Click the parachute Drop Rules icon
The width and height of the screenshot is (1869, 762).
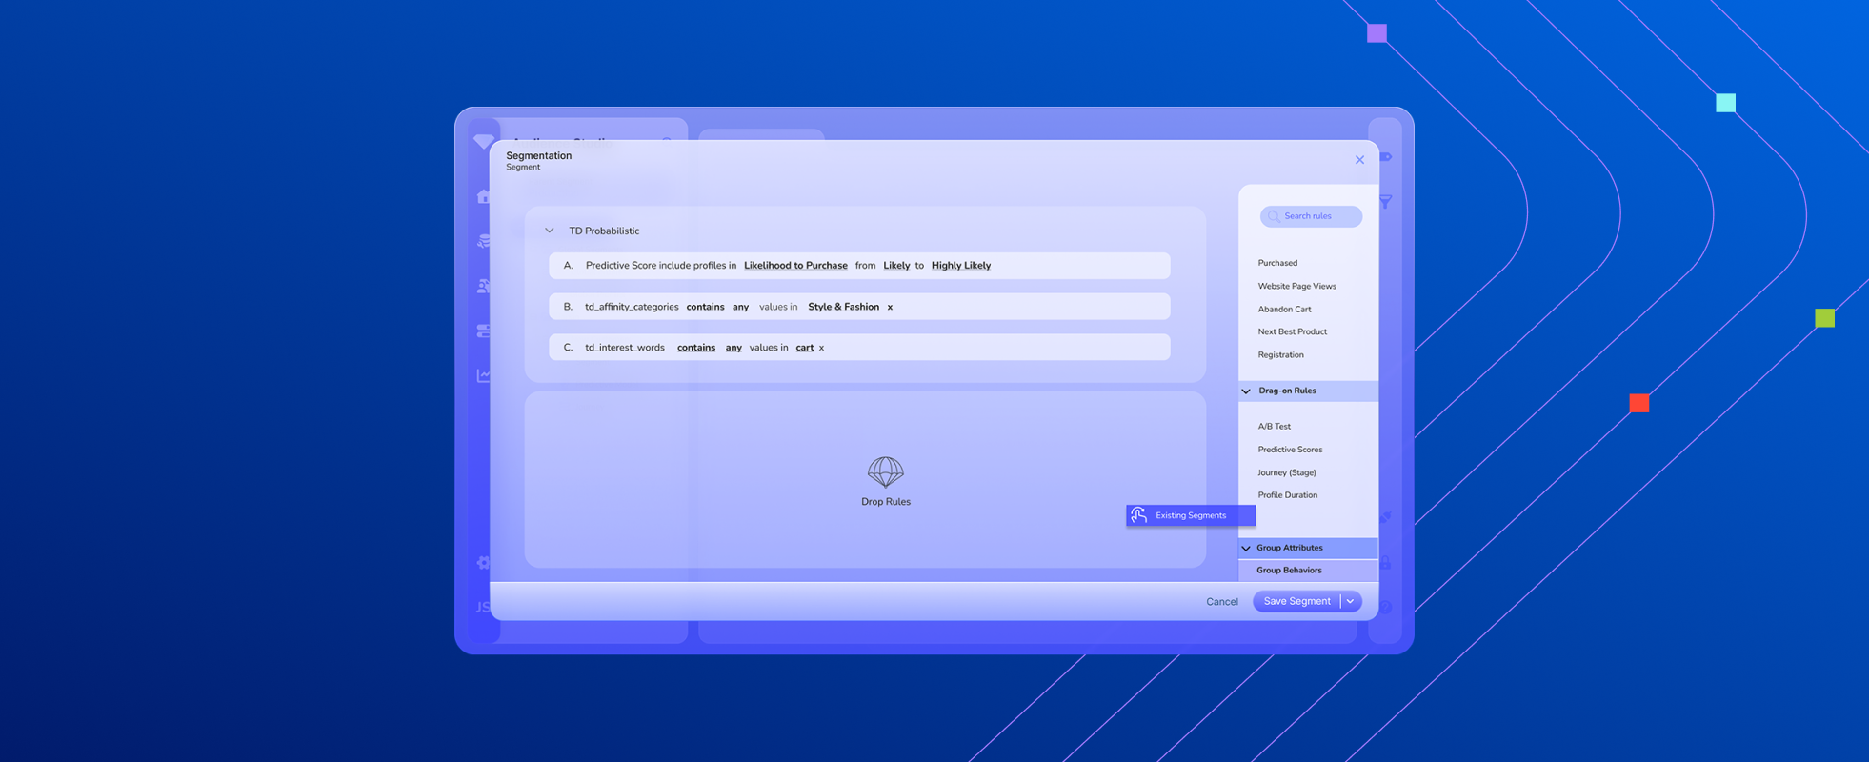[x=885, y=471]
